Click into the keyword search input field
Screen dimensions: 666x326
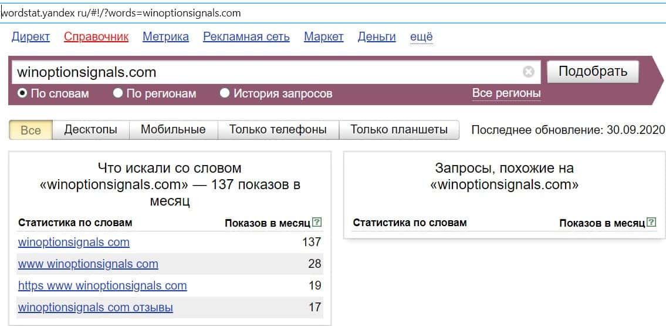click(264, 72)
